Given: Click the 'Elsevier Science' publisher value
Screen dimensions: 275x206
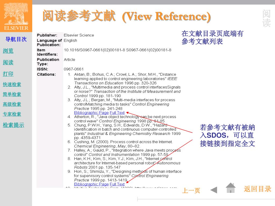Looking at the screenshot, I should click(79, 35).
